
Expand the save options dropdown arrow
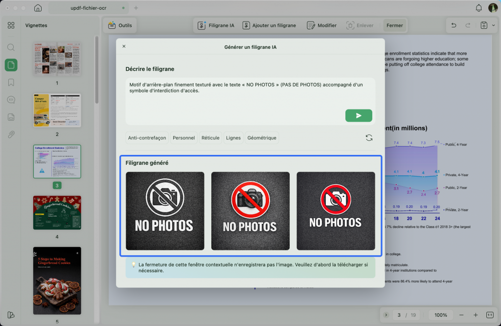tap(493, 25)
